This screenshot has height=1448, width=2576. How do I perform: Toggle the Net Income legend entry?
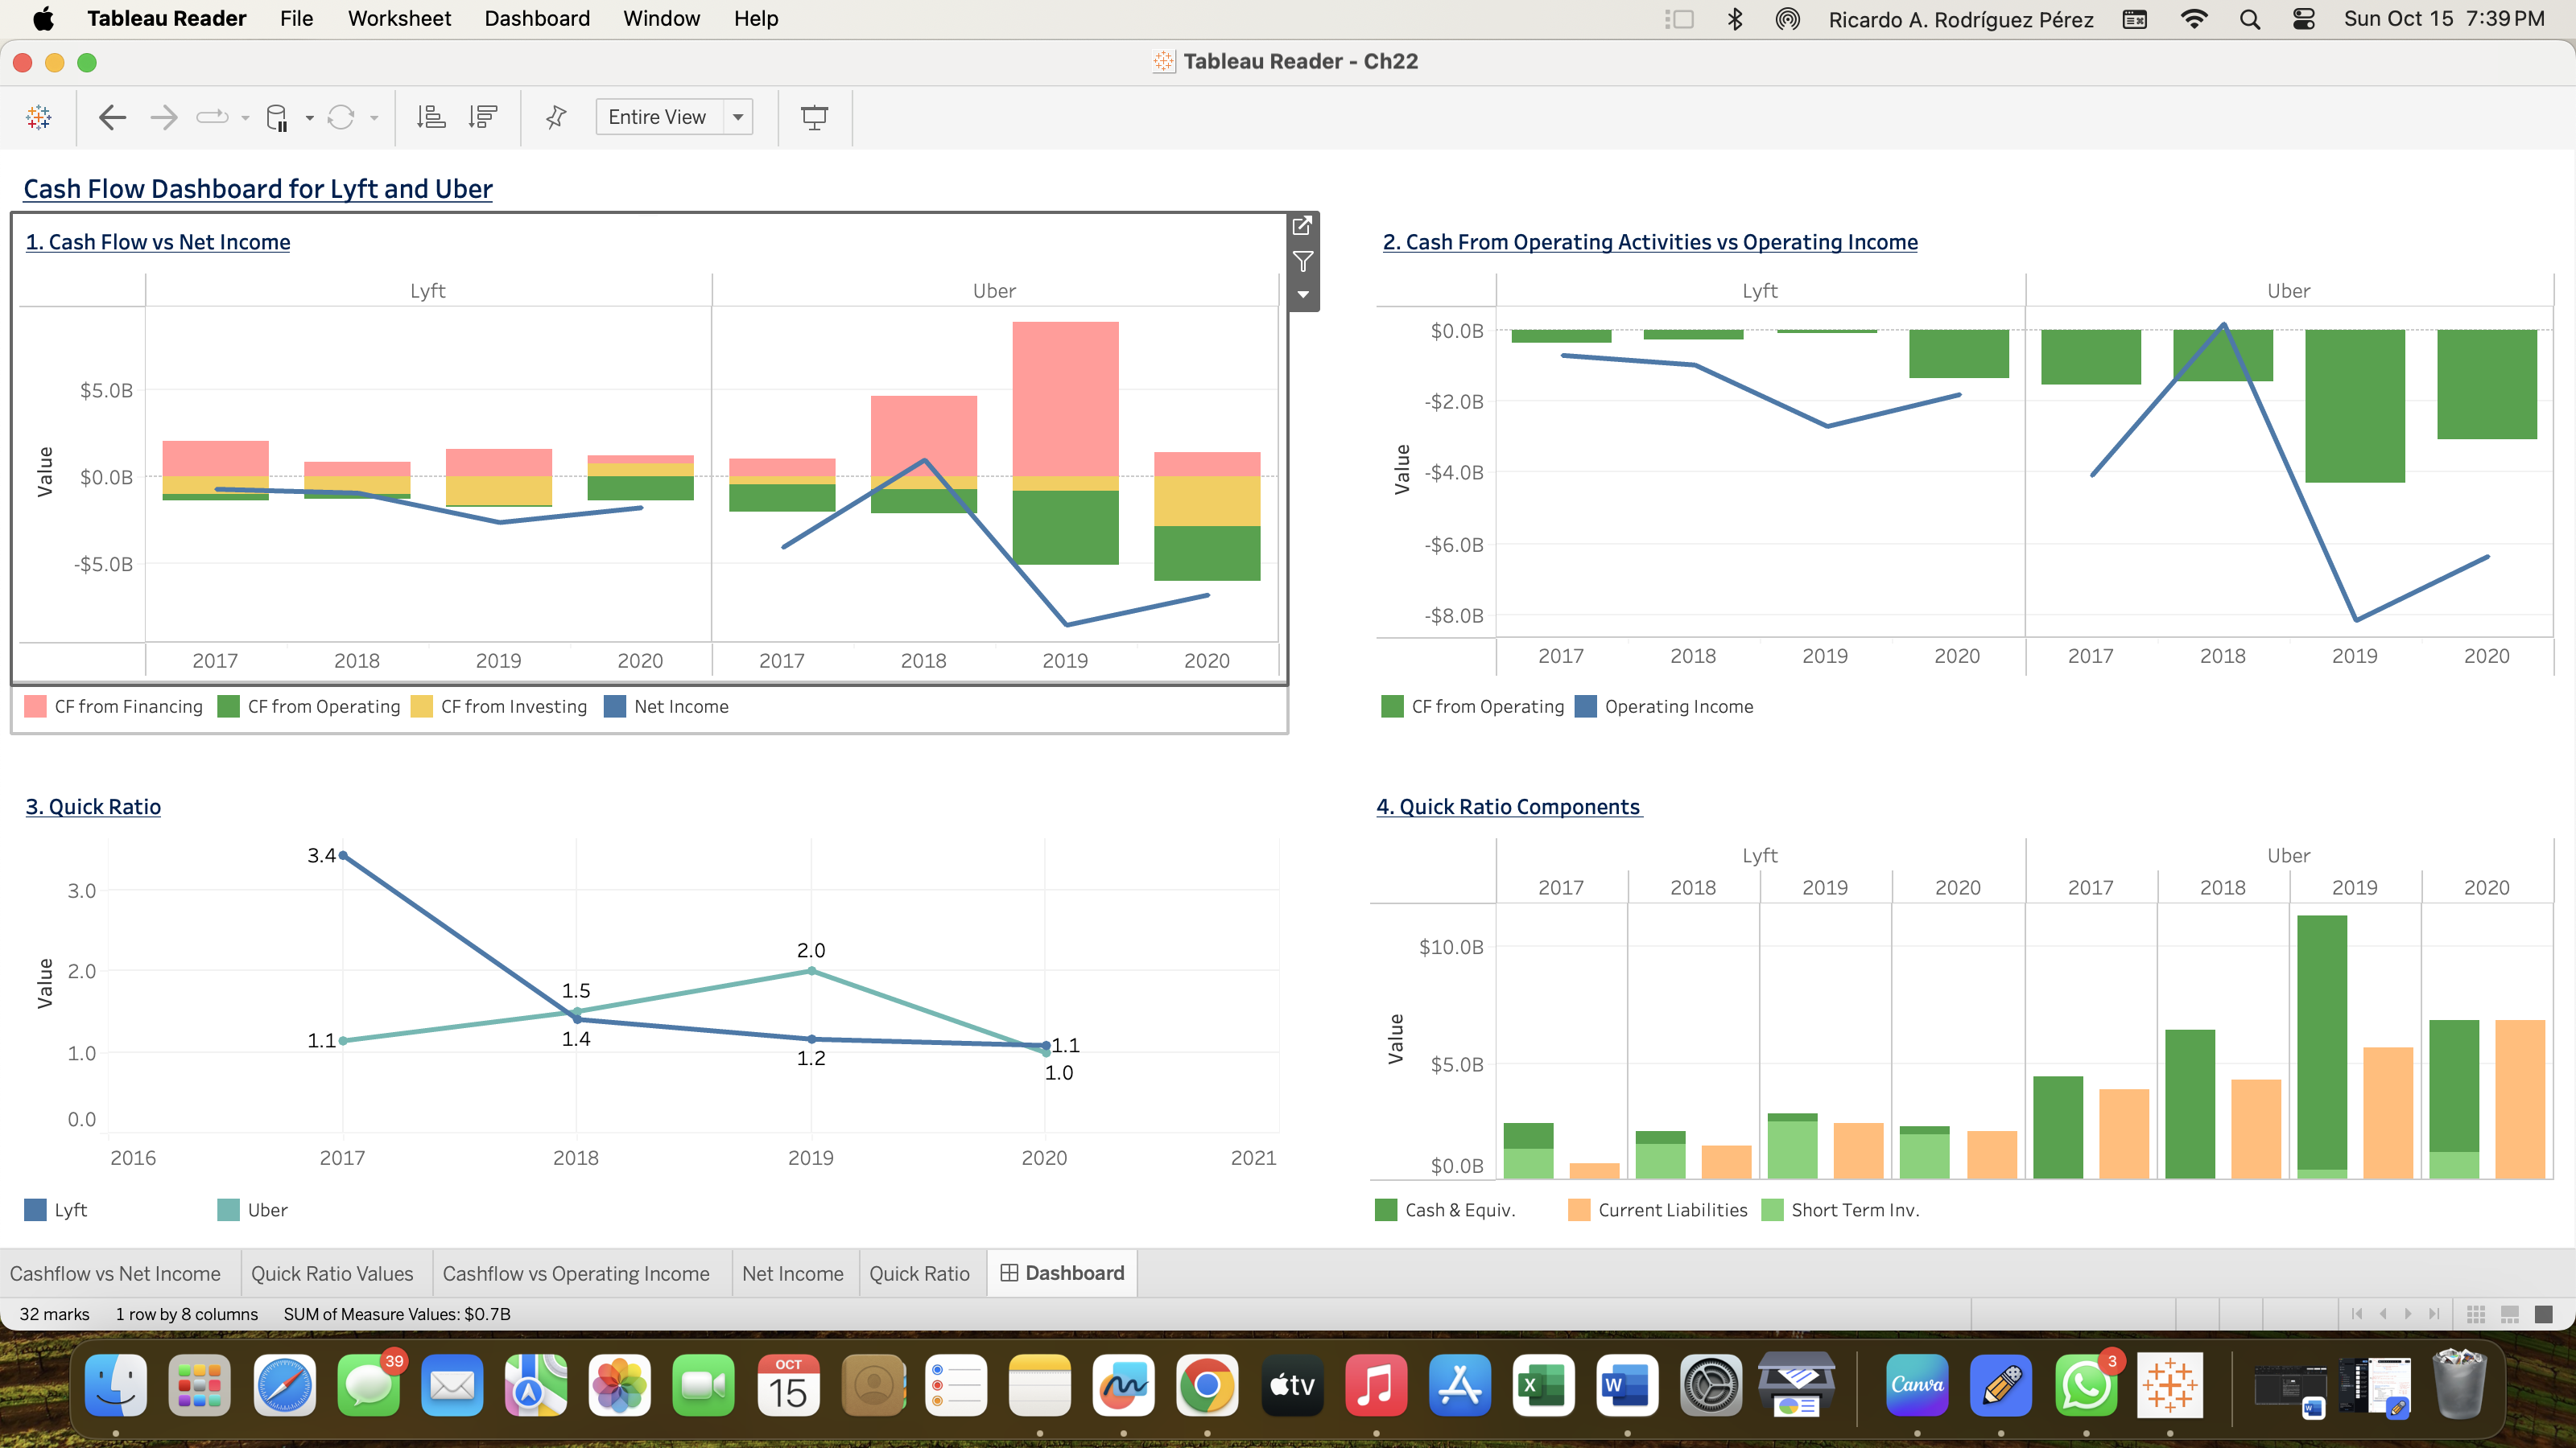pos(667,706)
